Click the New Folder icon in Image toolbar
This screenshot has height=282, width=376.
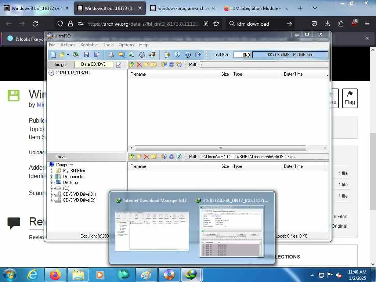point(147,65)
